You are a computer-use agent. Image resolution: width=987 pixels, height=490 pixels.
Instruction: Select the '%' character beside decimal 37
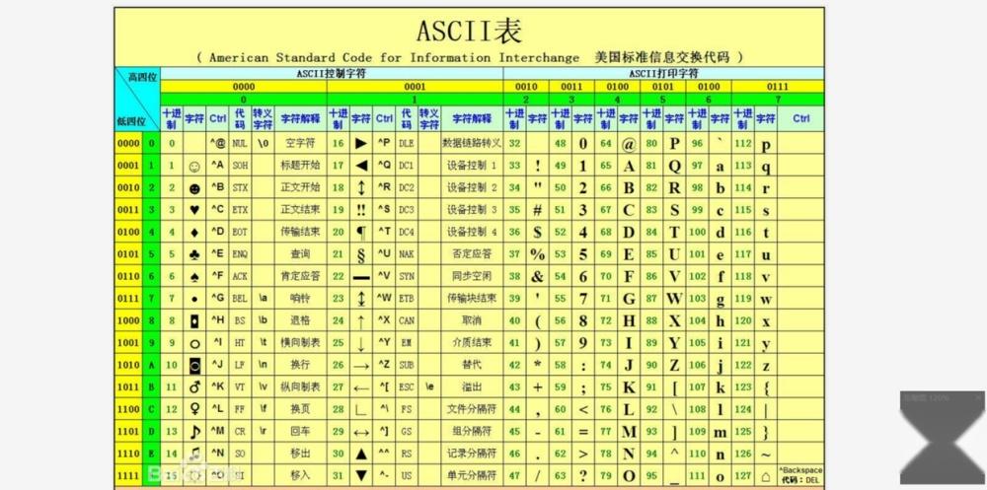[537, 254]
